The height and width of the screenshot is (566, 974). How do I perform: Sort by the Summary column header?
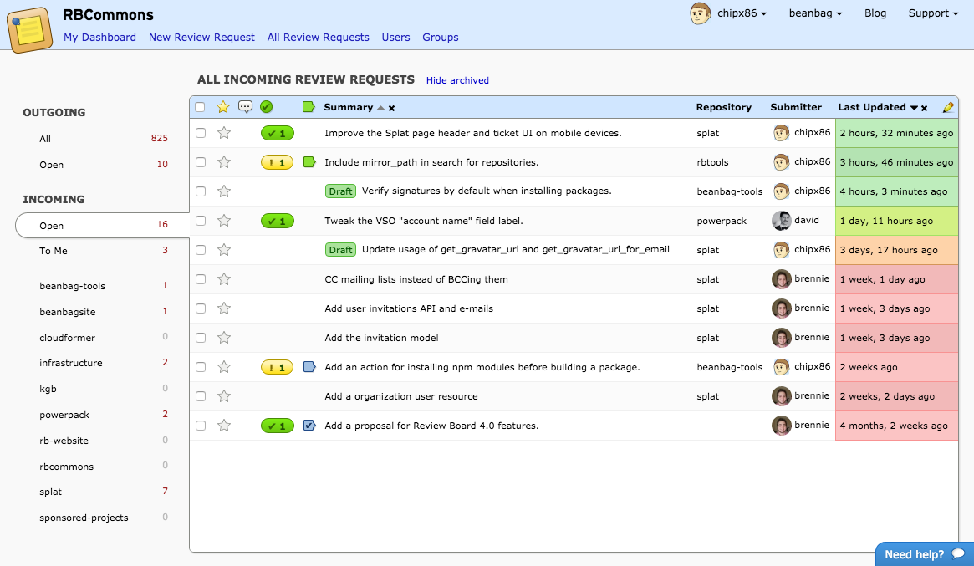[x=349, y=107]
